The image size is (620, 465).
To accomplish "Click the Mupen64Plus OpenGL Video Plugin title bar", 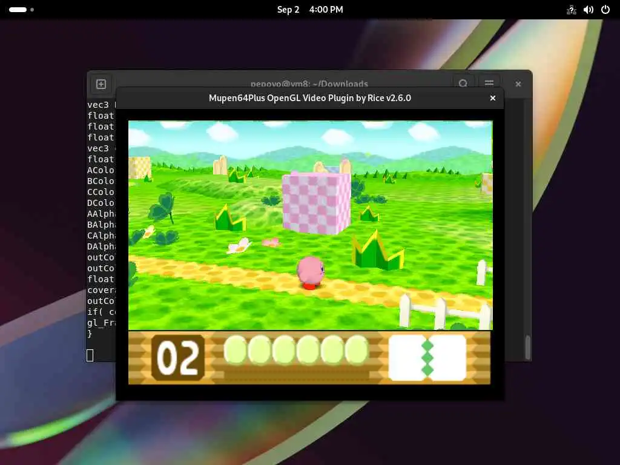I will pyautogui.click(x=309, y=98).
